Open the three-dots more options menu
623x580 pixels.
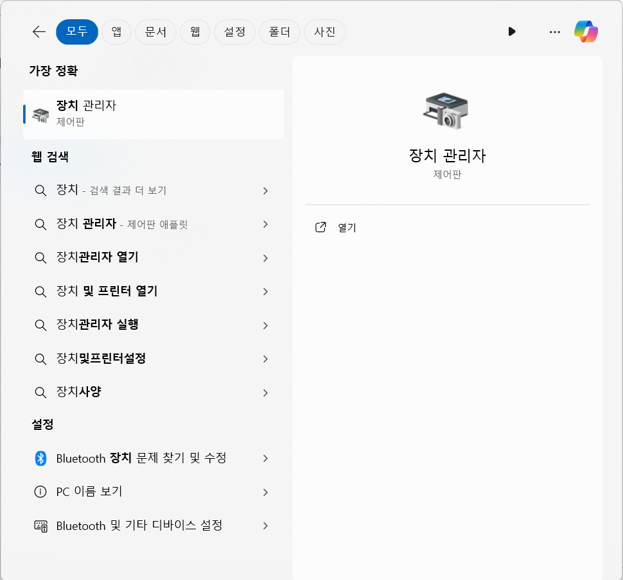555,32
